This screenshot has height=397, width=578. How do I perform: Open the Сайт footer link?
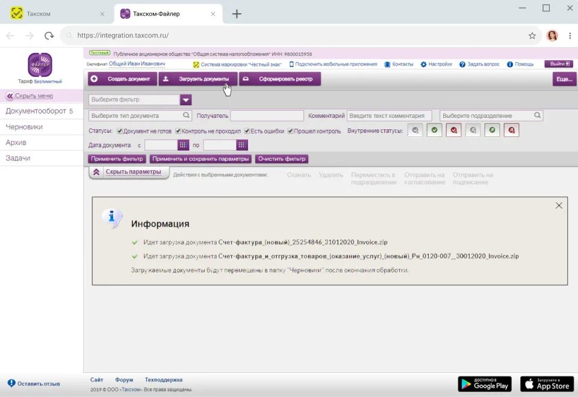tap(96, 380)
